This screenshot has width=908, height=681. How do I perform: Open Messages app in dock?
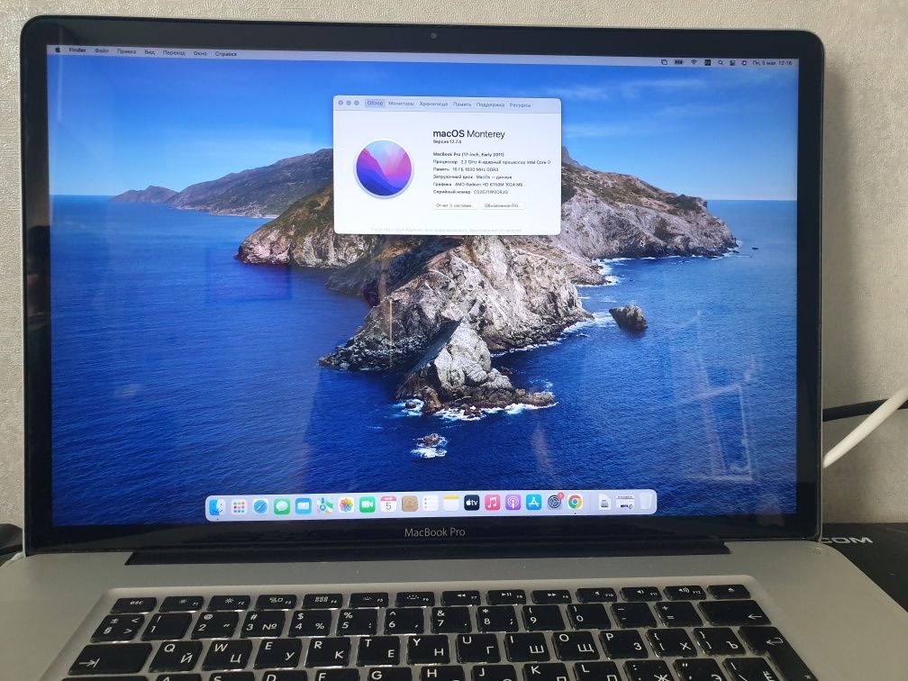[281, 506]
